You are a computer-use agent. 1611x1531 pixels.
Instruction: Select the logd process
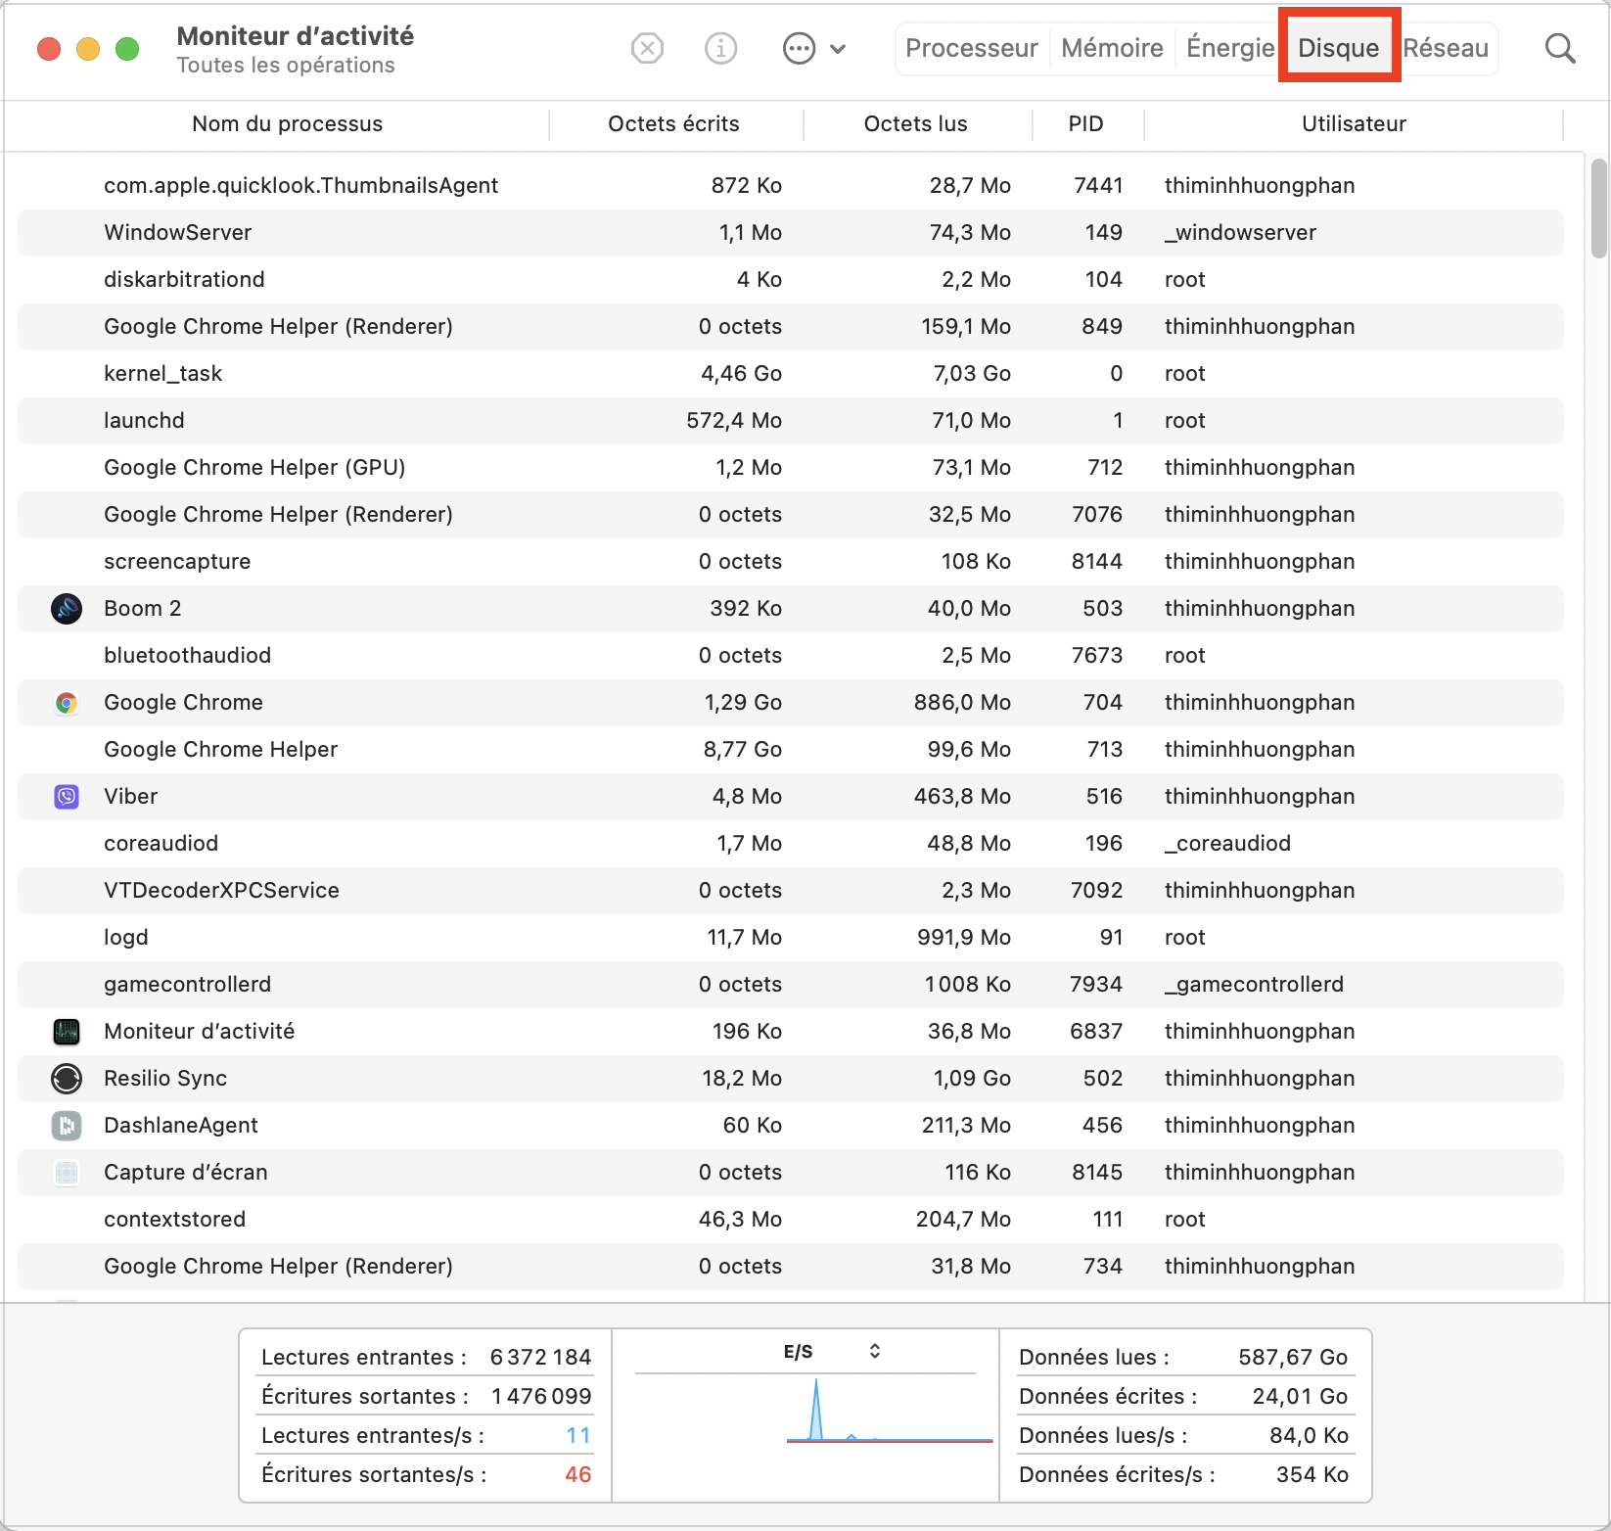tap(791, 938)
